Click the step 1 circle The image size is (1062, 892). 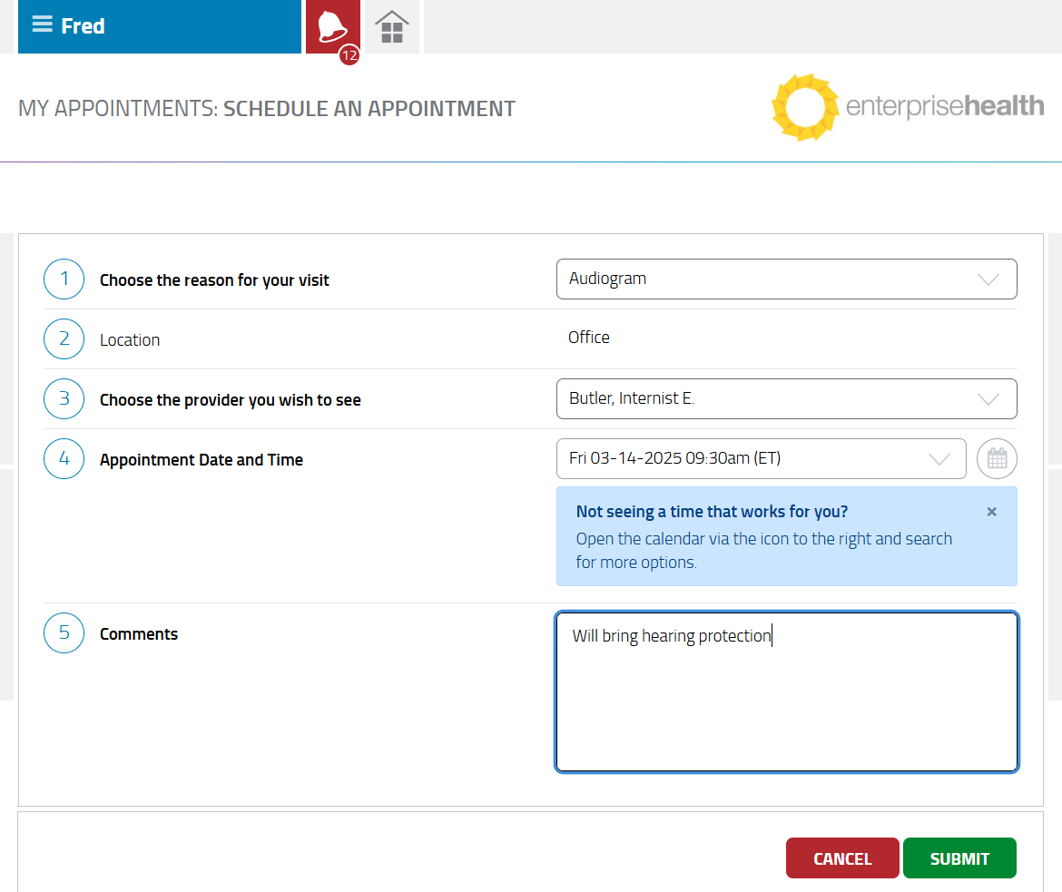tap(64, 279)
